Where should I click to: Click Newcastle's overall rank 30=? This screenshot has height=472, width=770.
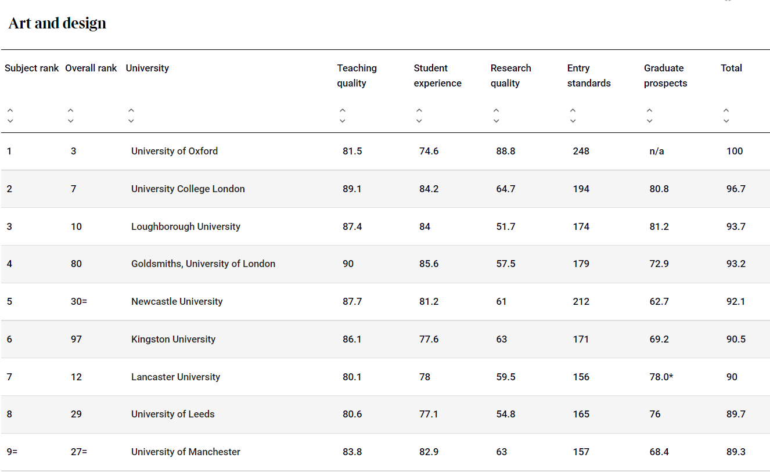(x=79, y=301)
